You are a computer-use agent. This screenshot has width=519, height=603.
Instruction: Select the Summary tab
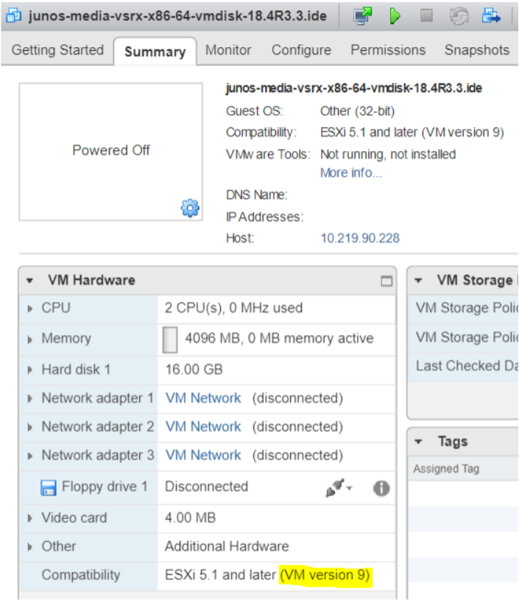[155, 52]
